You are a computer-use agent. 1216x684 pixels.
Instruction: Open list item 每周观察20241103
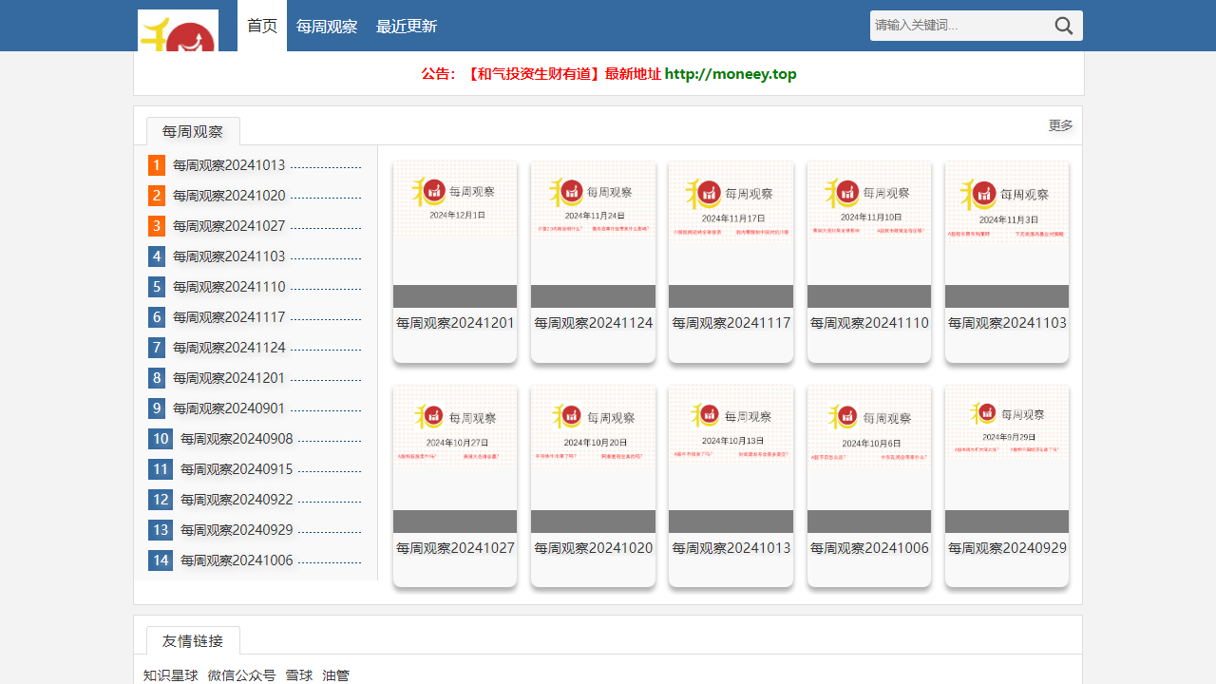tap(229, 256)
